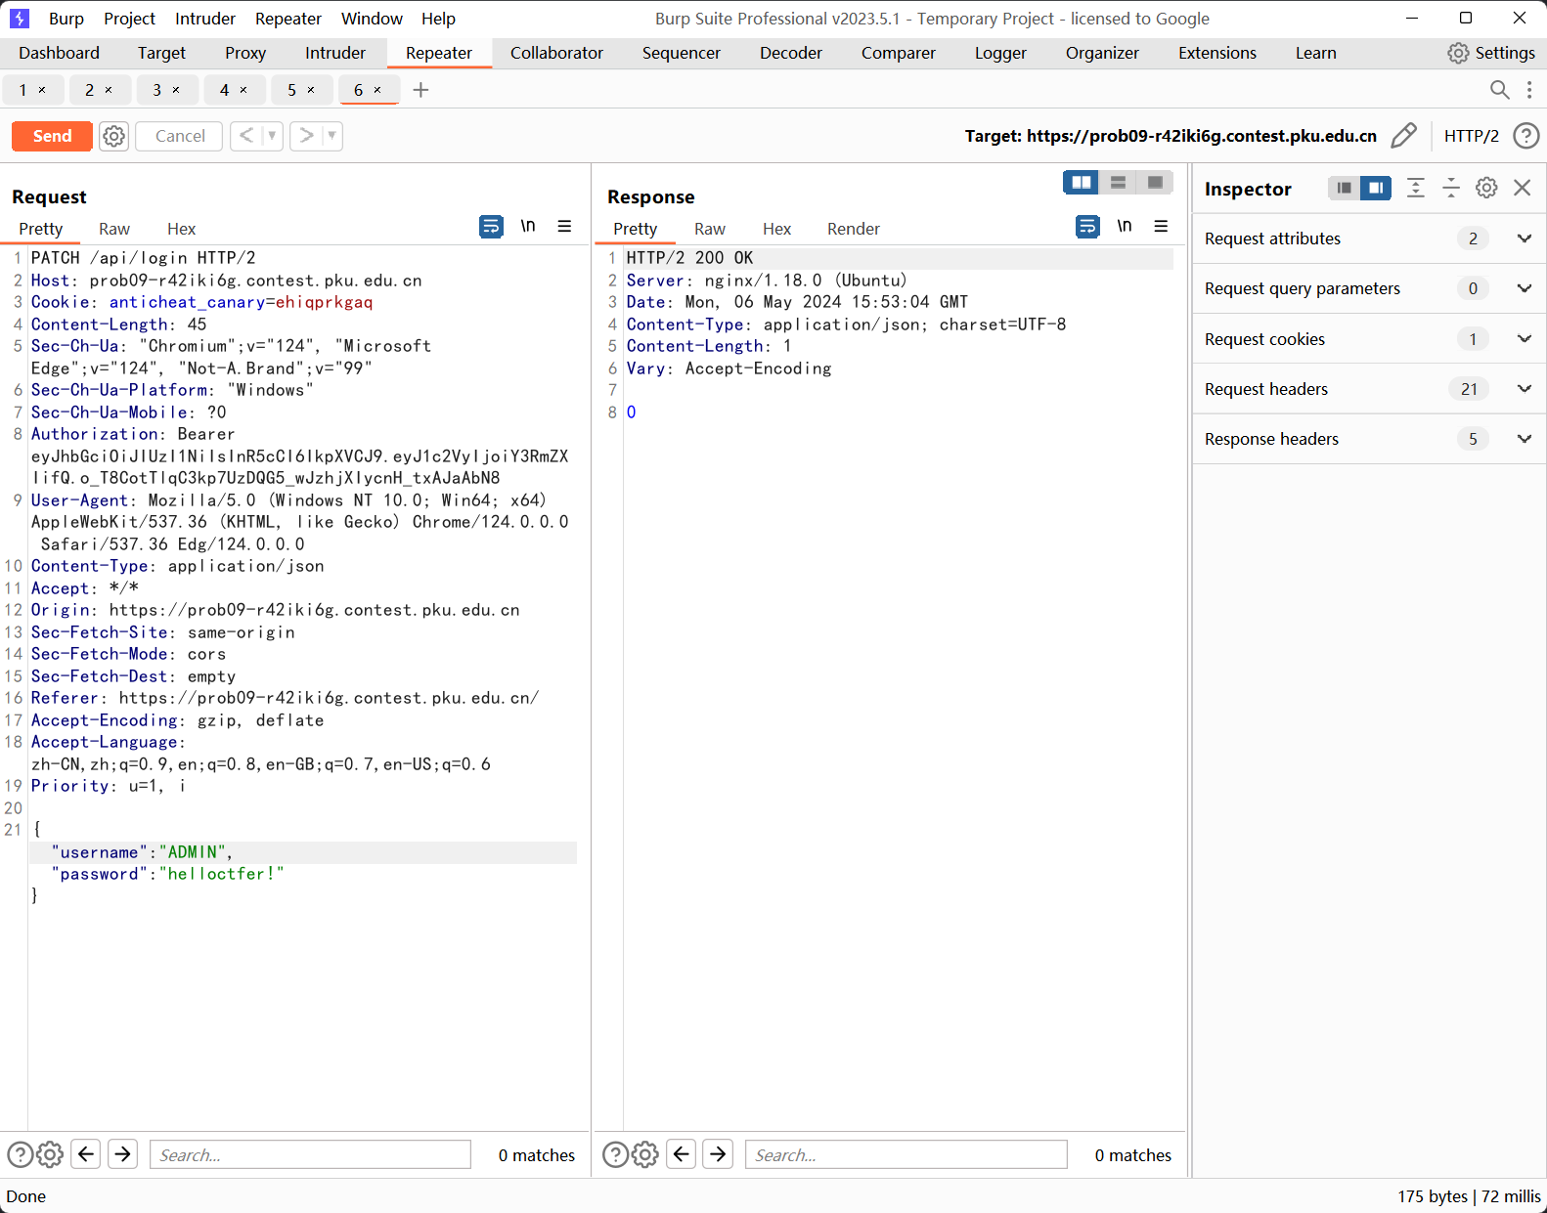This screenshot has height=1213, width=1547.
Task: Open response search settings gear
Action: tap(645, 1154)
